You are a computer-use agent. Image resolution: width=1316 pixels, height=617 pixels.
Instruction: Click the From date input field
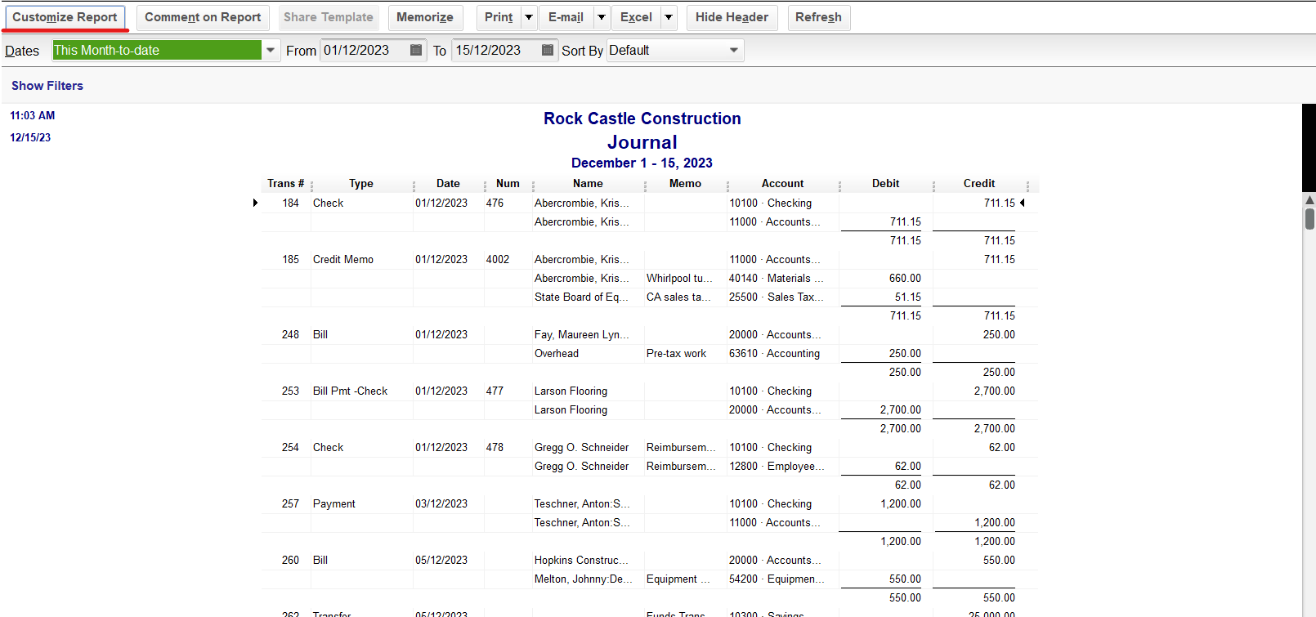(364, 51)
